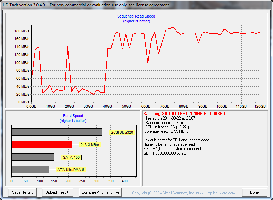The height and width of the screenshot is (200, 273).
Task: Click the 0 MB/s axis label
Action: (24, 102)
